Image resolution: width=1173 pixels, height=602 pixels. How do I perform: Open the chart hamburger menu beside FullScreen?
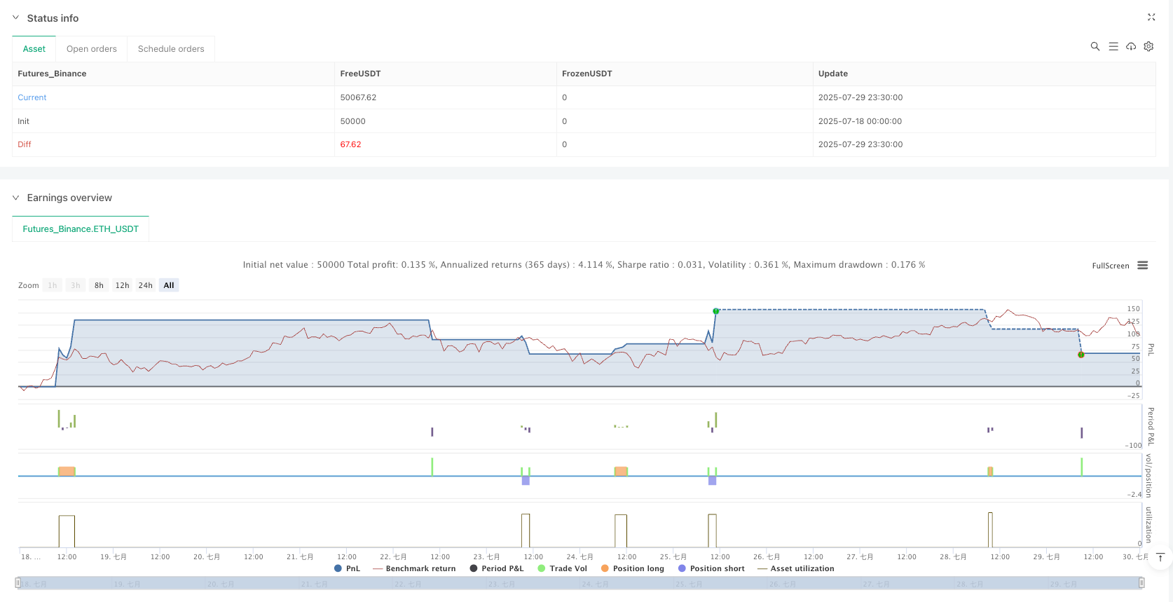[1143, 266]
